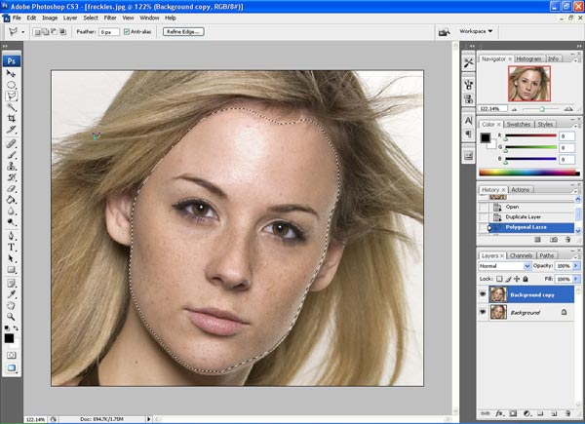Open the Filter menu
The width and height of the screenshot is (585, 424).
(110, 18)
